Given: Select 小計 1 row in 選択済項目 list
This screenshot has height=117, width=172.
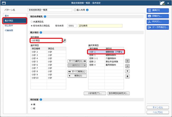Looking at the screenshot, I should pos(106,52).
